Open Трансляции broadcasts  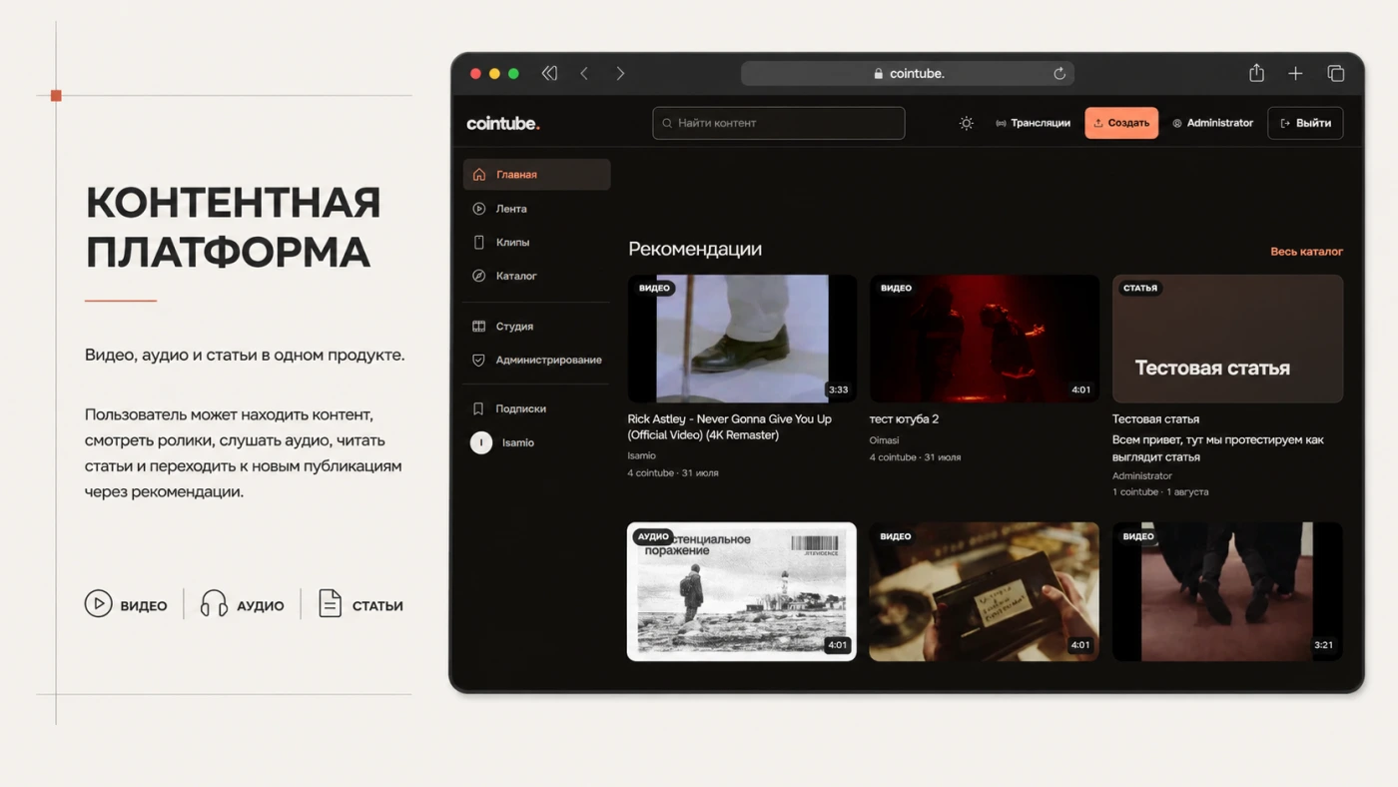pos(1033,123)
